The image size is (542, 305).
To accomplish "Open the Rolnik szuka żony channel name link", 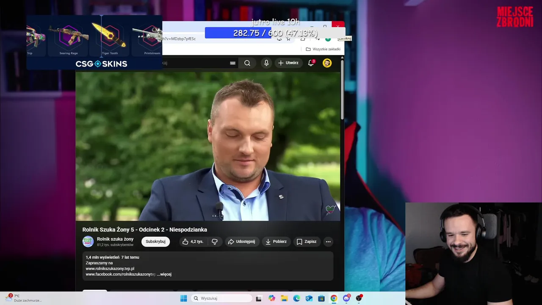I will (115, 239).
